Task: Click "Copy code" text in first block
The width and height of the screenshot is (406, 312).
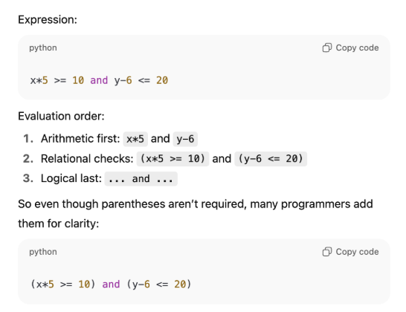Action: (357, 48)
